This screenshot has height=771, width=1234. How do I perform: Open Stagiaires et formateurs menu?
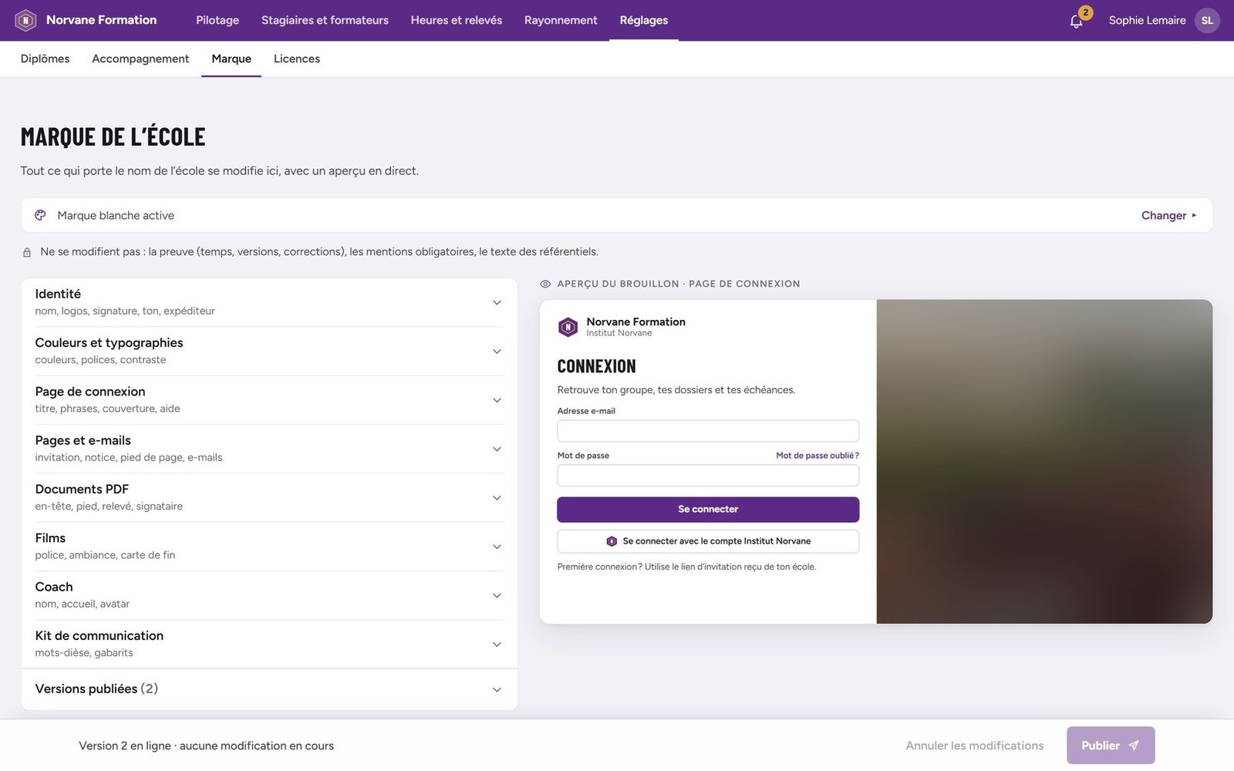(x=325, y=20)
